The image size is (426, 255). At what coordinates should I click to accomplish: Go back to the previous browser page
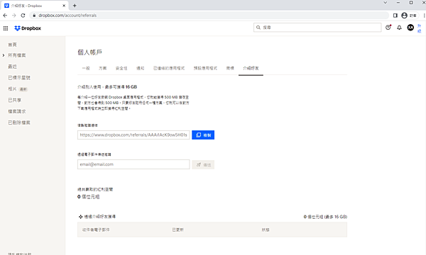pos(5,16)
